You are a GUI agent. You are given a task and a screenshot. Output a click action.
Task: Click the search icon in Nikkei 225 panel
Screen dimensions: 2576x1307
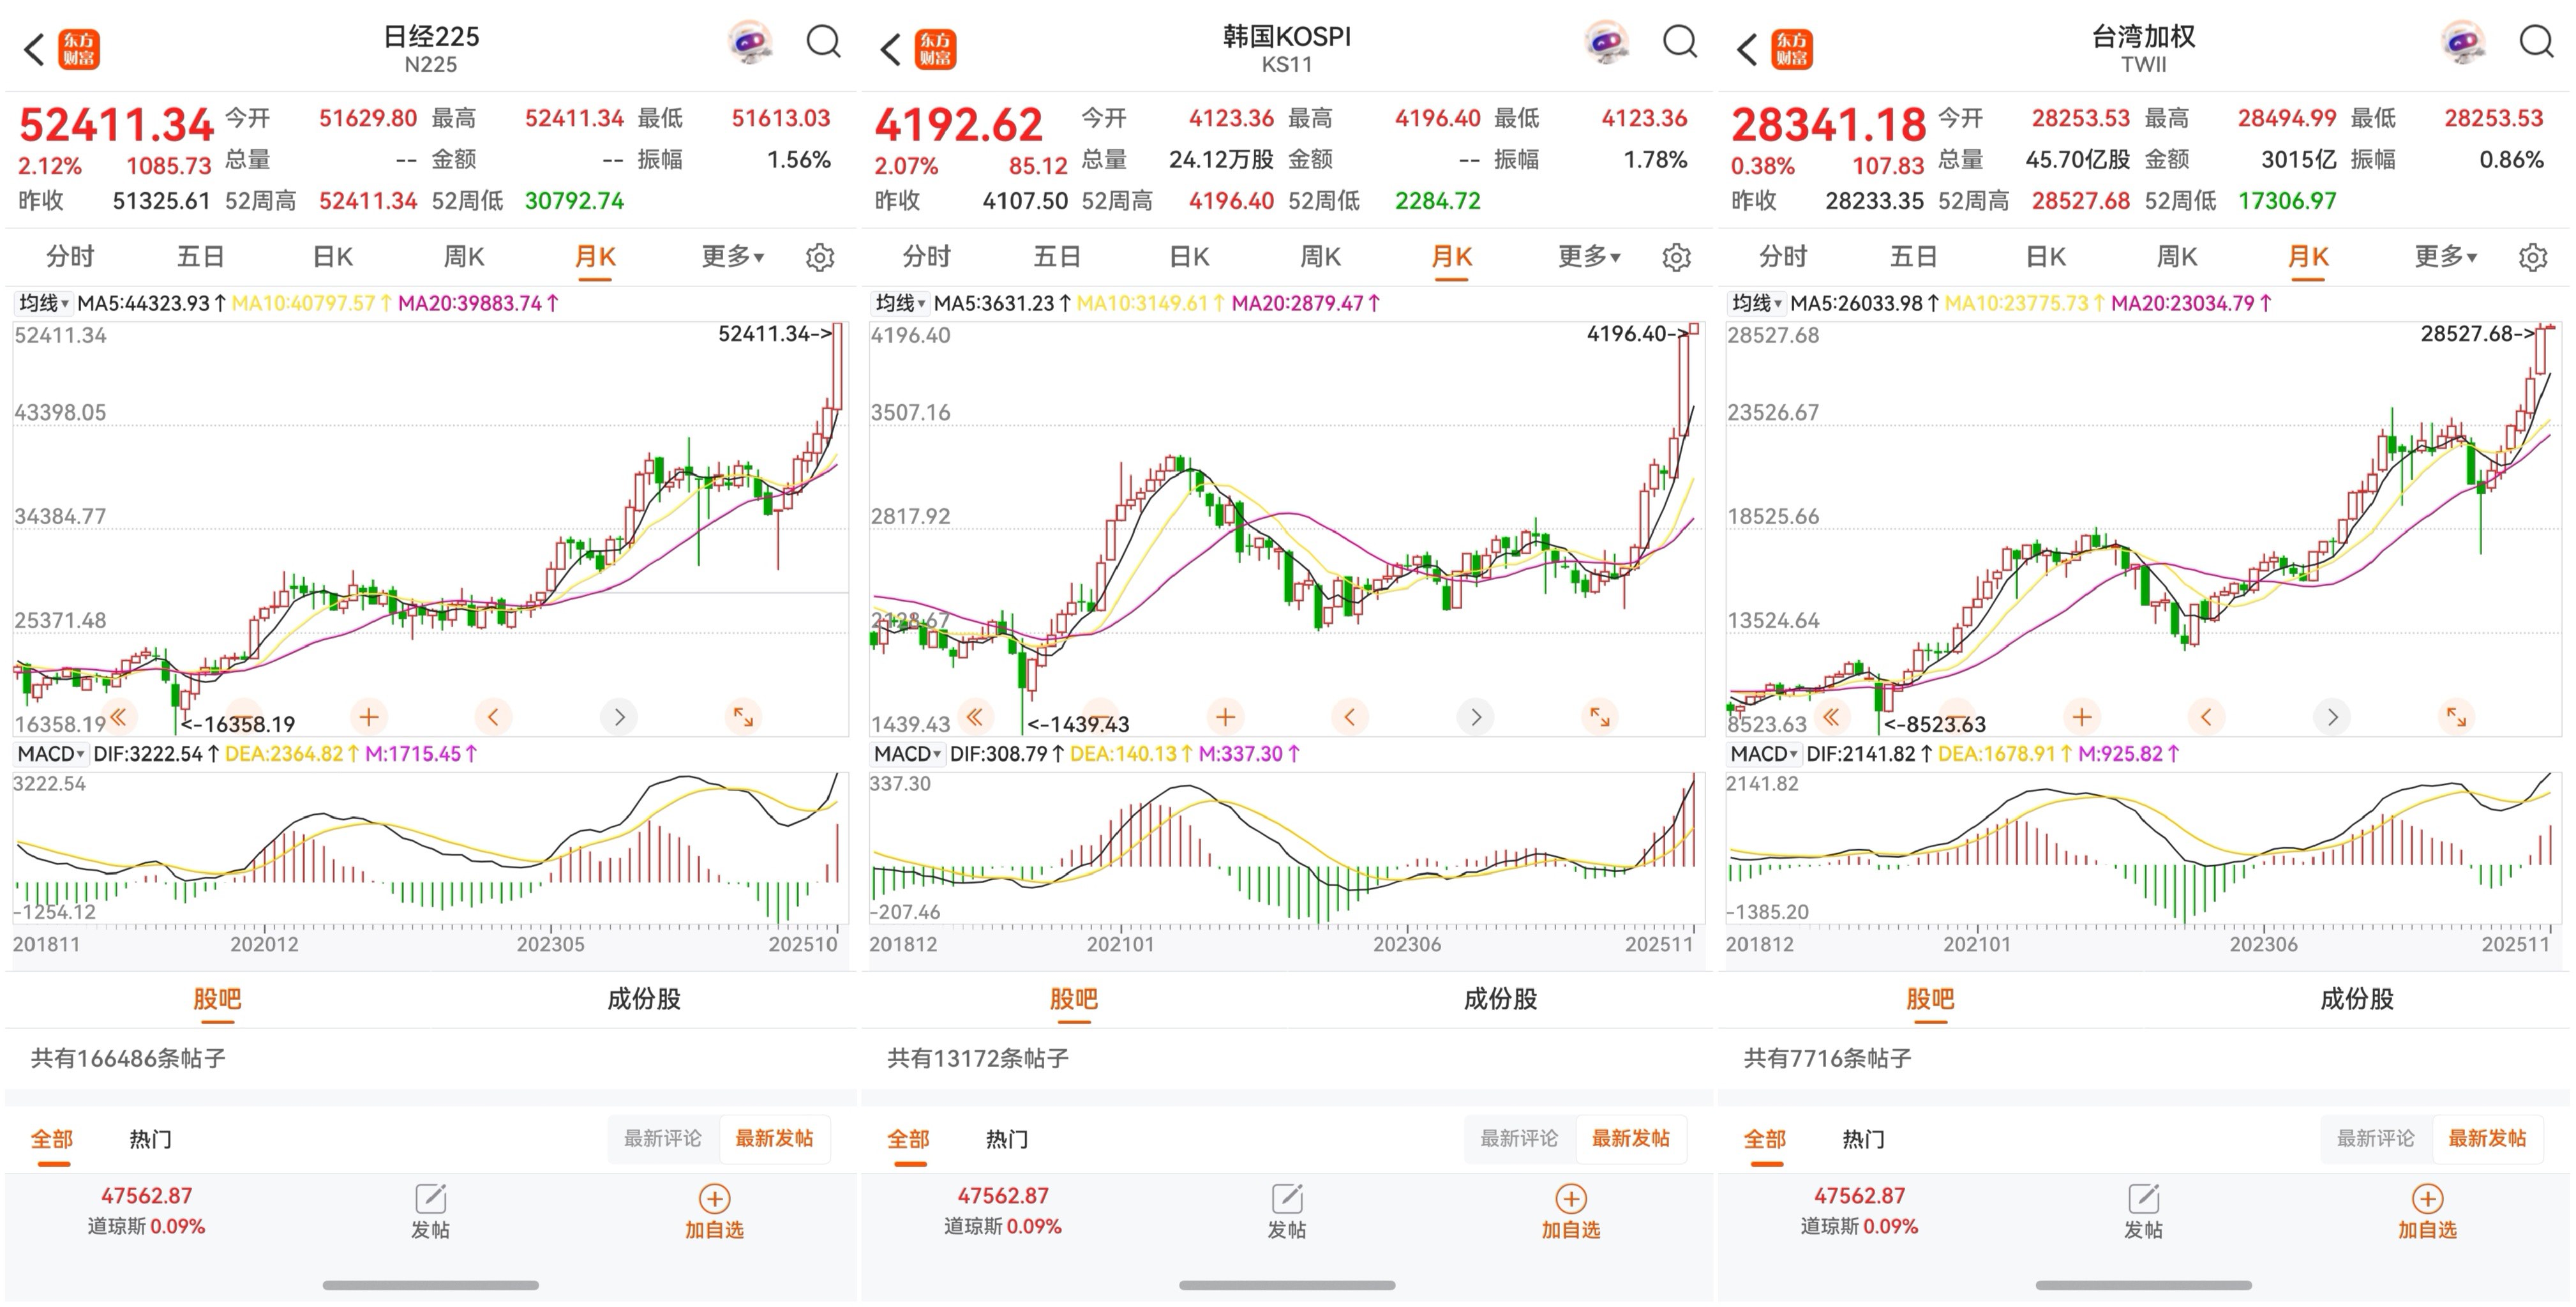click(823, 42)
